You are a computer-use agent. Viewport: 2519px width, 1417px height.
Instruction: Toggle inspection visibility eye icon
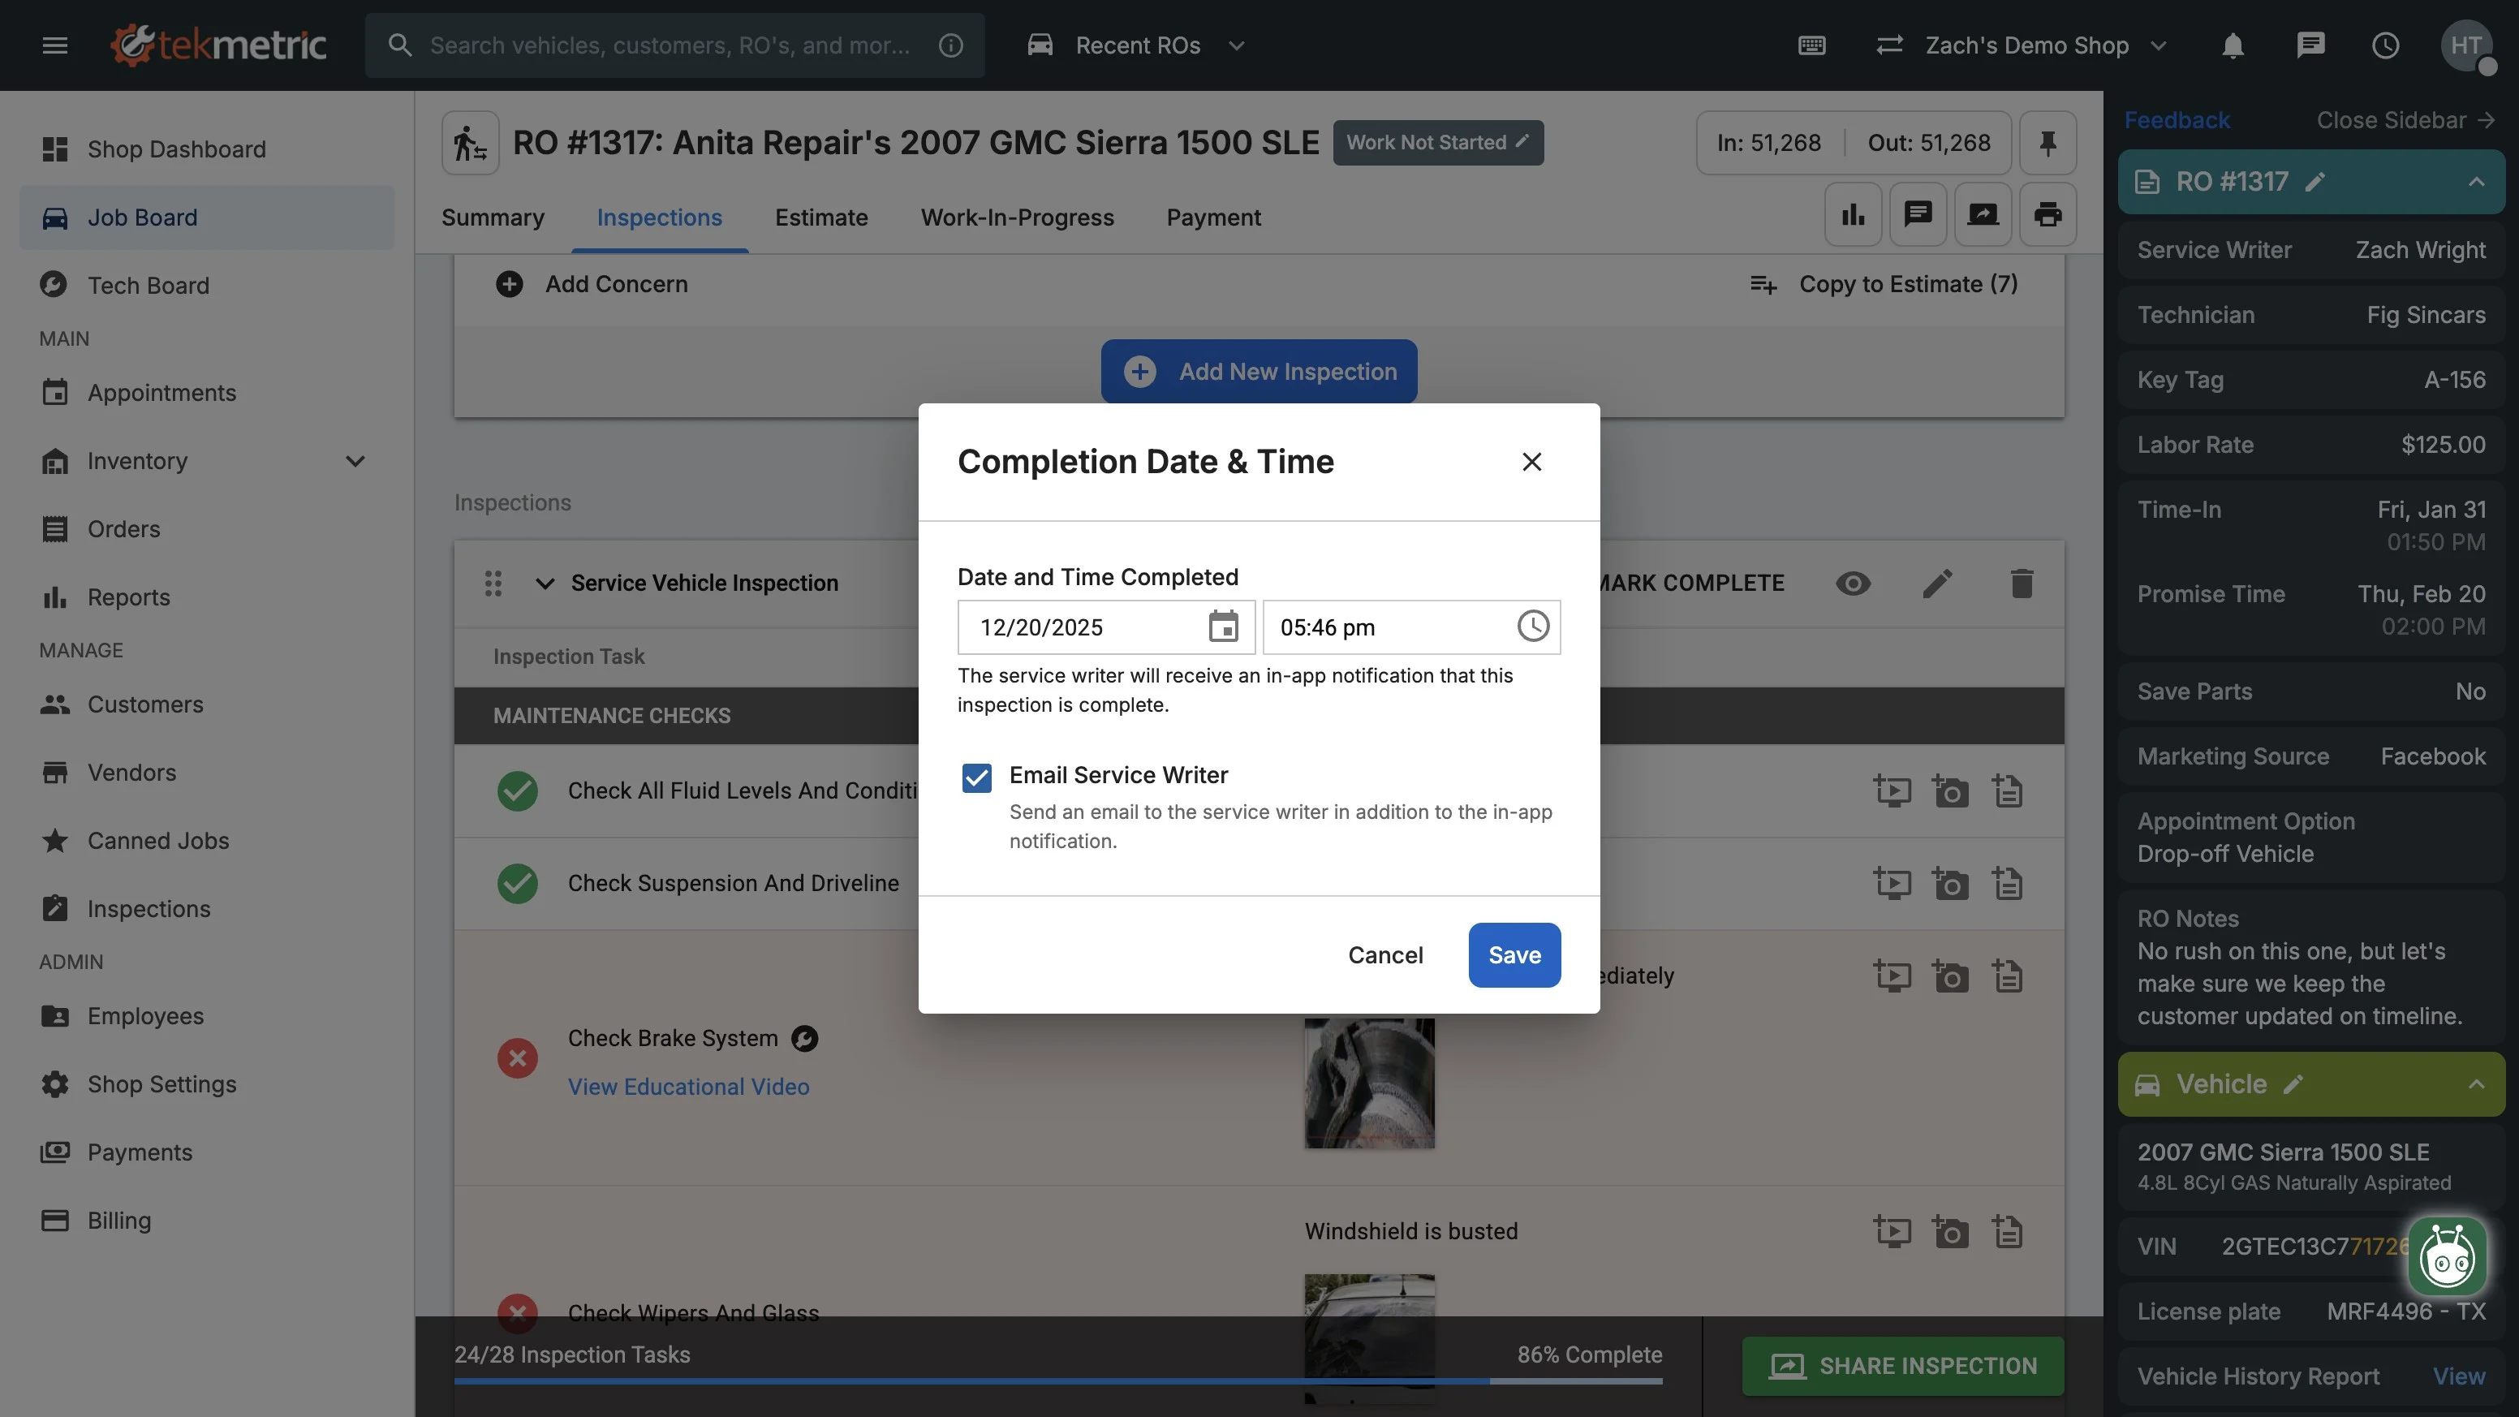click(x=1852, y=584)
